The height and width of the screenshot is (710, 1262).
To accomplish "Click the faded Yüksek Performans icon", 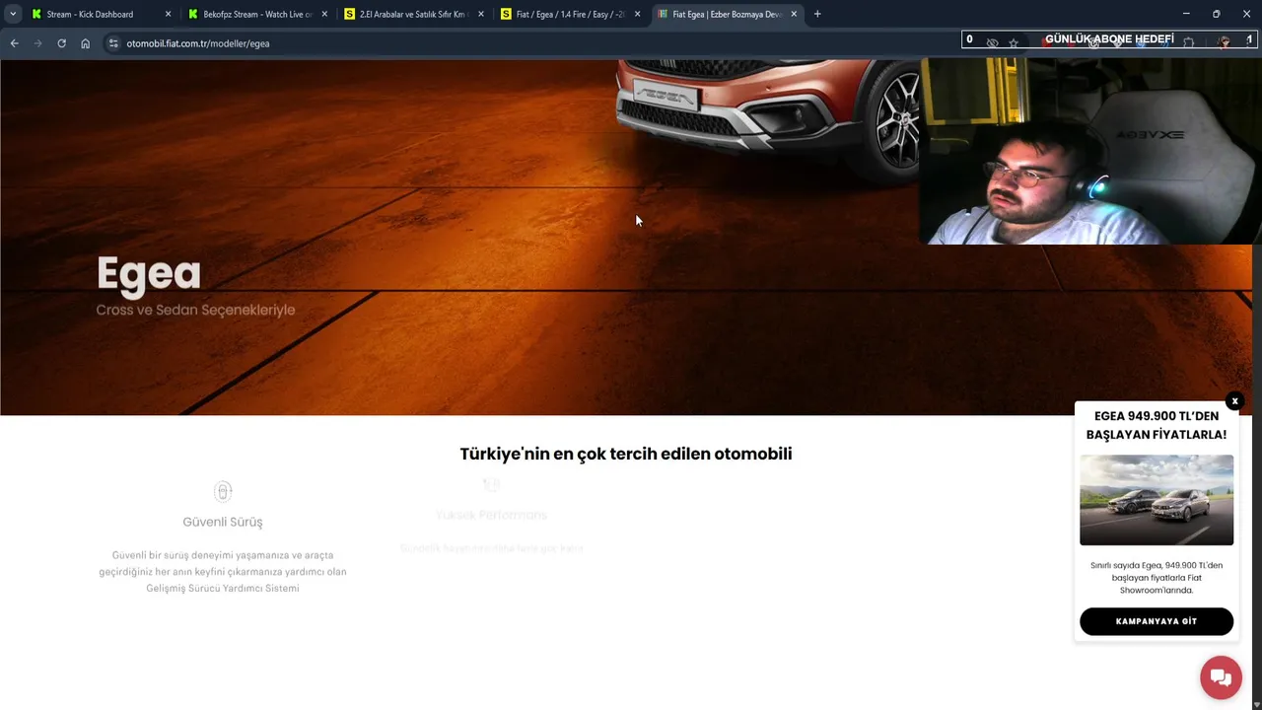I will coord(491,484).
